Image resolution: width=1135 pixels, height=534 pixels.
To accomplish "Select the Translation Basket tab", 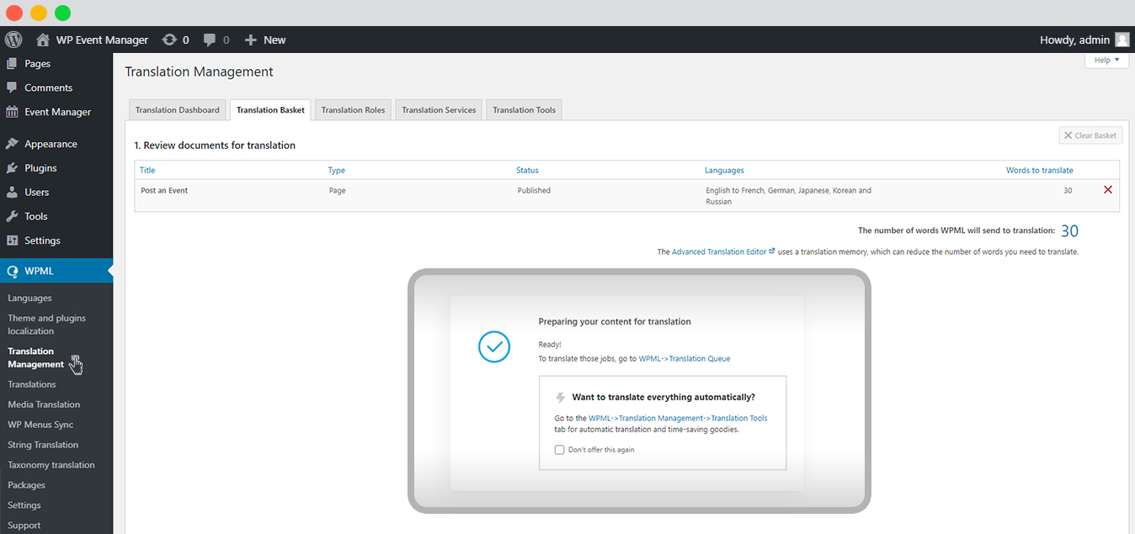I will point(270,110).
